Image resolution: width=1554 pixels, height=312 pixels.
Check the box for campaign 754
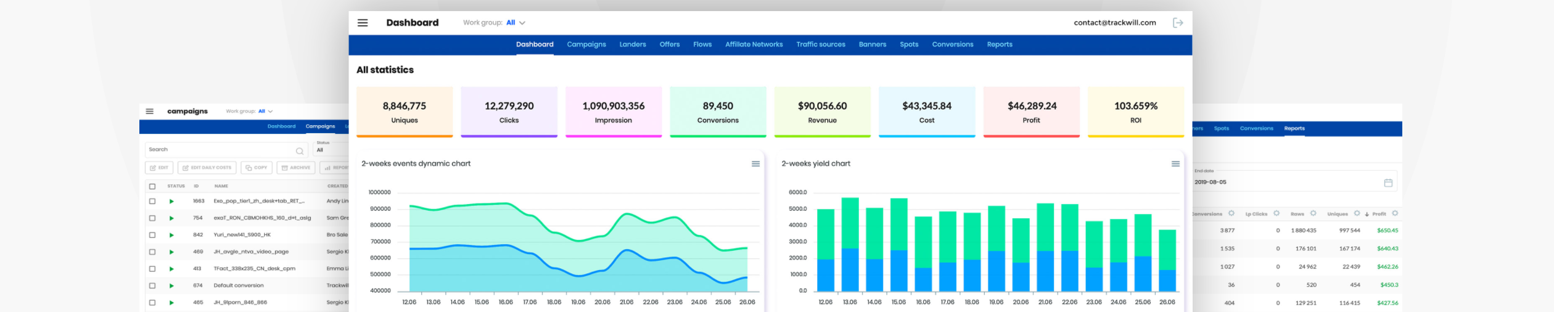pyautogui.click(x=152, y=218)
